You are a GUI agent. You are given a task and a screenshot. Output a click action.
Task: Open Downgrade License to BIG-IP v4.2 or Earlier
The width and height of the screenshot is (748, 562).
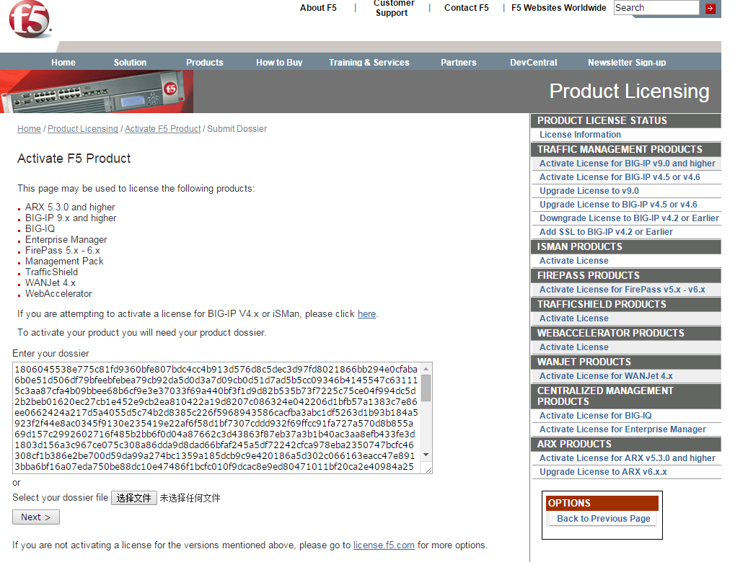click(x=629, y=218)
